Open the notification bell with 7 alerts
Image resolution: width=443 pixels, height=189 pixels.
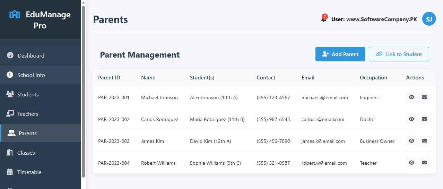[x=324, y=19]
